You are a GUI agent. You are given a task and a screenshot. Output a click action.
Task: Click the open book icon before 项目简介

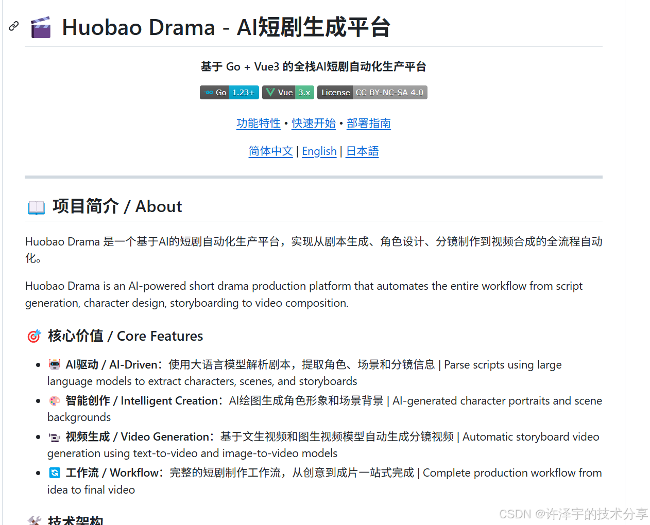pyautogui.click(x=36, y=207)
